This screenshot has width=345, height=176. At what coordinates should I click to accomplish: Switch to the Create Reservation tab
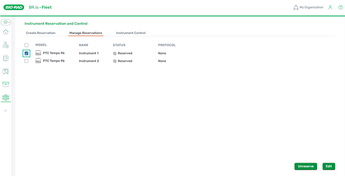point(41,33)
